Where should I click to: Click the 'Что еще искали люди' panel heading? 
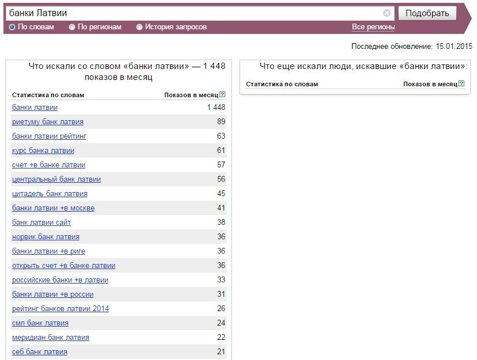tap(364, 66)
